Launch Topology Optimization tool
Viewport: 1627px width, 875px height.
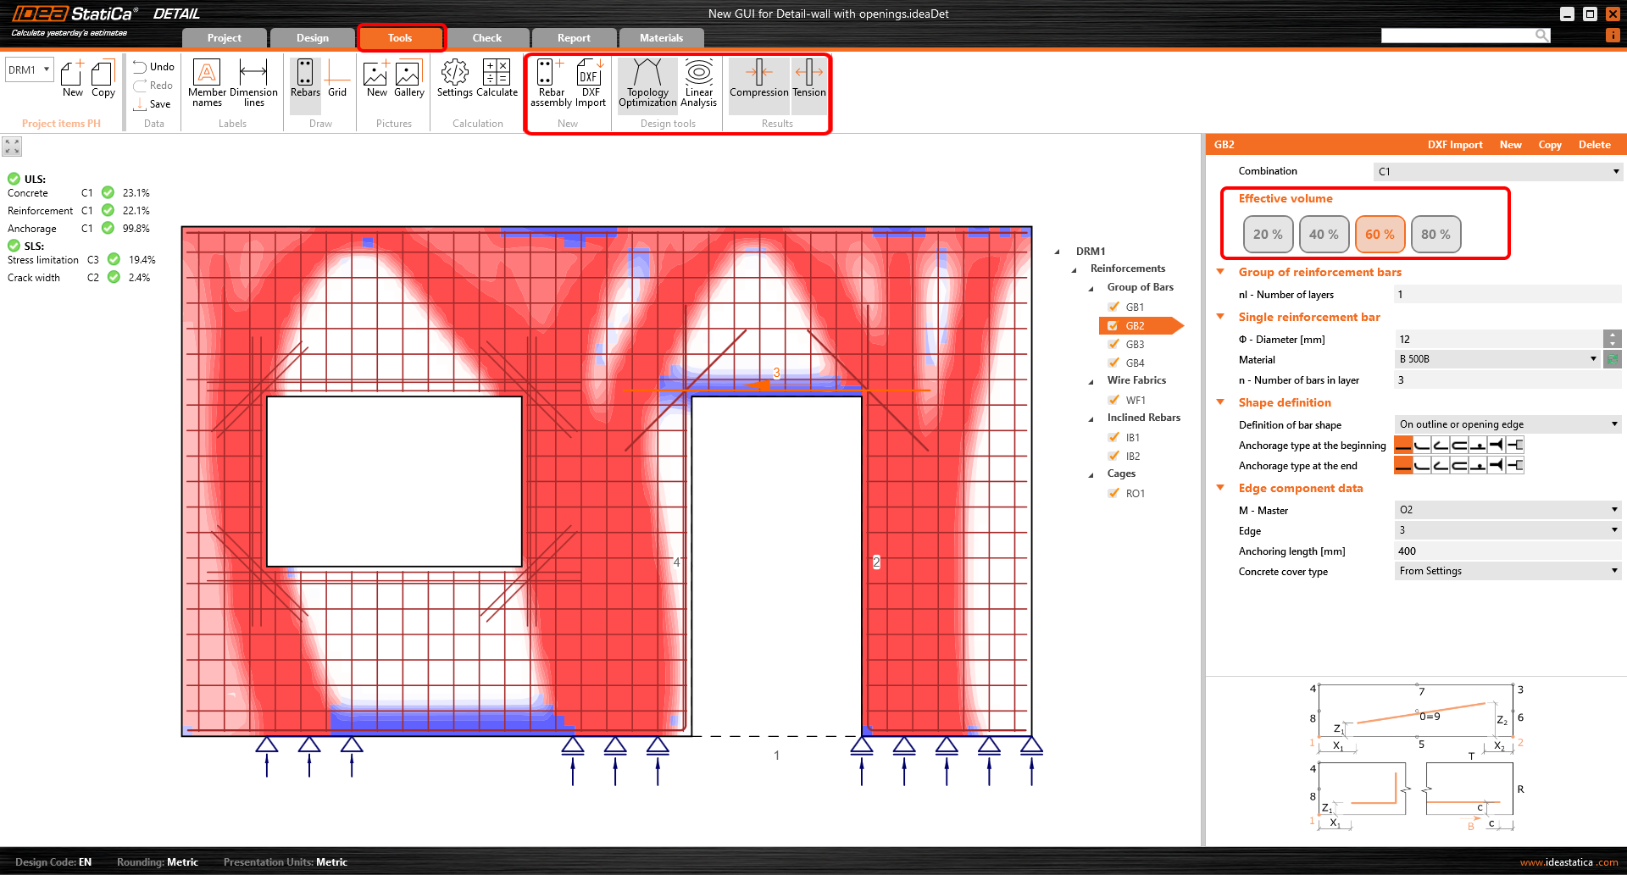(647, 83)
